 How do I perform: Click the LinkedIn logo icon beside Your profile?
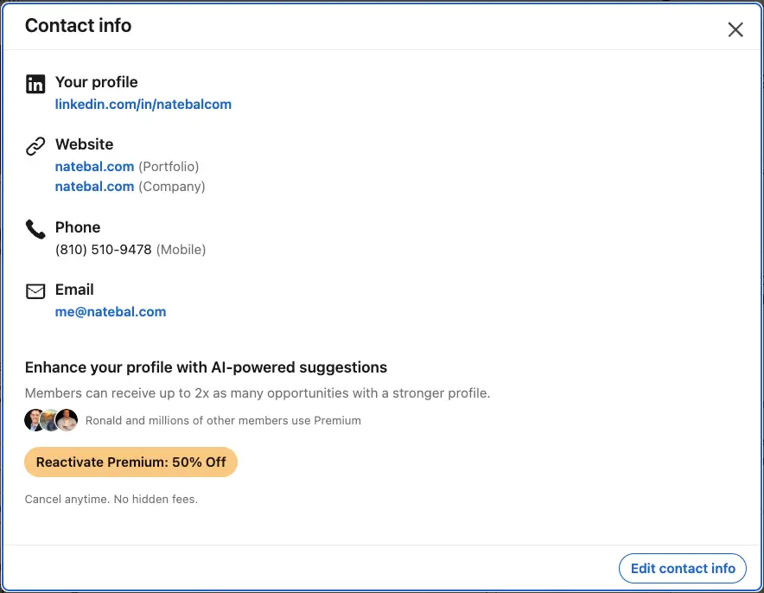click(35, 84)
